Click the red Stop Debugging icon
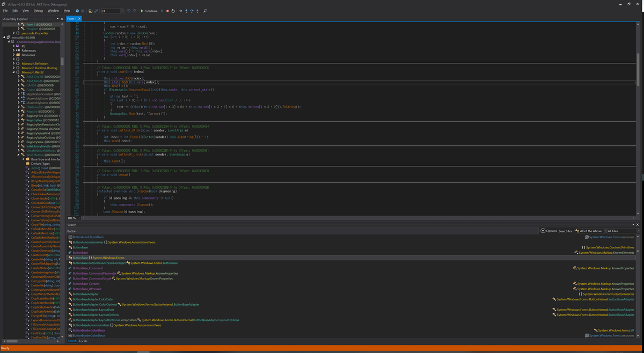644x353 pixels. point(167,11)
